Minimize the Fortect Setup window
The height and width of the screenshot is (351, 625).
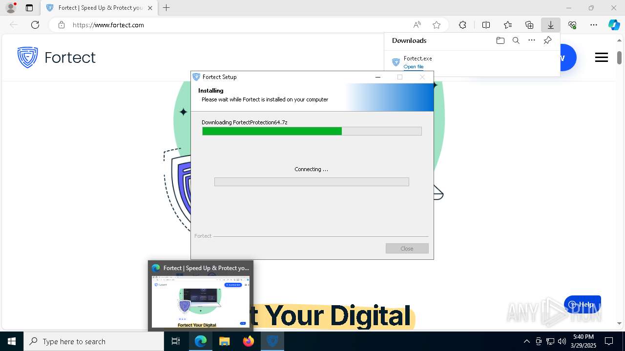(x=377, y=77)
